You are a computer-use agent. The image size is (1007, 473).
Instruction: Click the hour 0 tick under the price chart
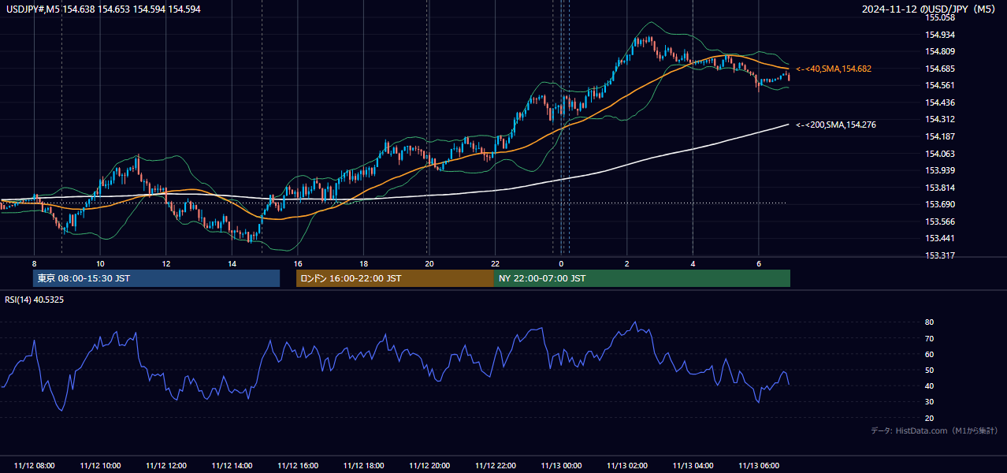click(x=562, y=263)
